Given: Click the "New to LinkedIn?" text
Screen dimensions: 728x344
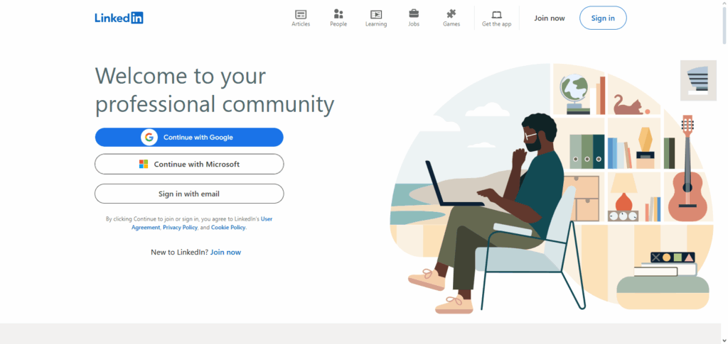Looking at the screenshot, I should pos(180,253).
